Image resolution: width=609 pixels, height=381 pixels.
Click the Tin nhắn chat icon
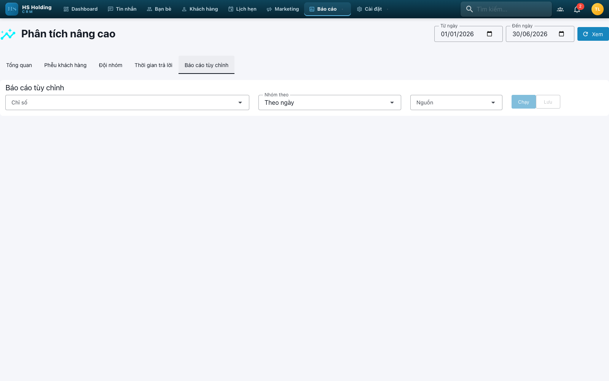click(x=110, y=9)
